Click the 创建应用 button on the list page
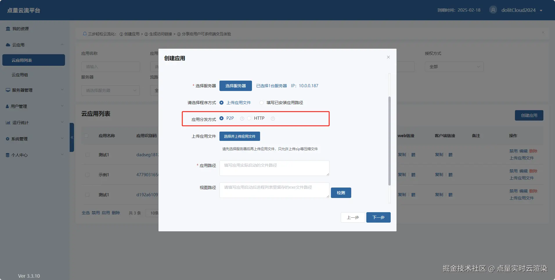This screenshot has height=280, width=555. coord(529,115)
